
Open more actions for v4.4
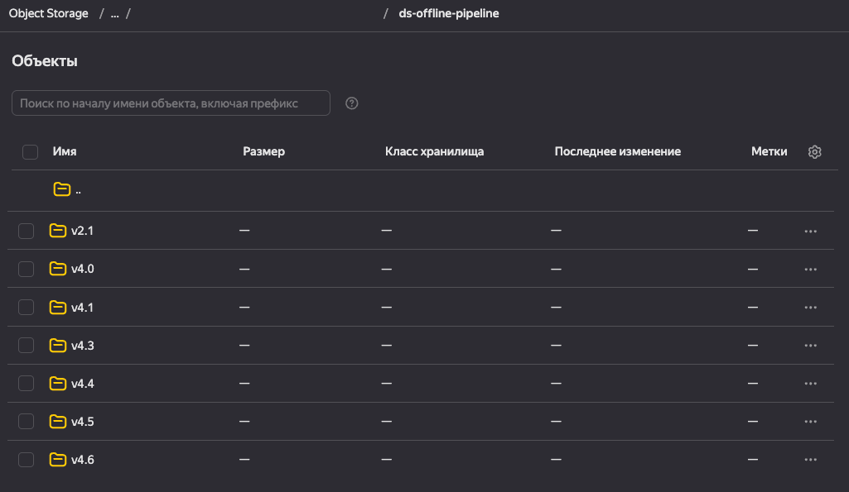(x=811, y=384)
